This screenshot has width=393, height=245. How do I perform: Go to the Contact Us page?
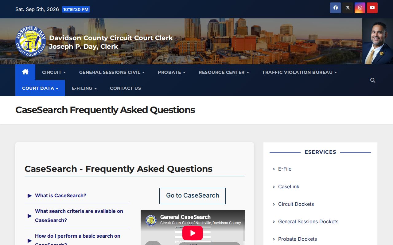(125, 88)
